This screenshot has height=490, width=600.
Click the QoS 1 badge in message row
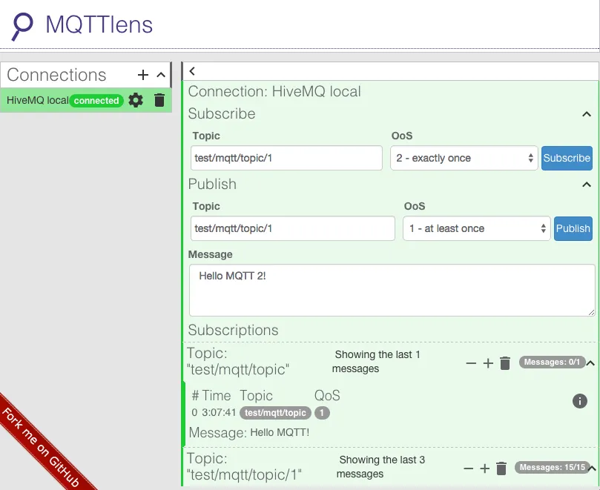tap(322, 413)
